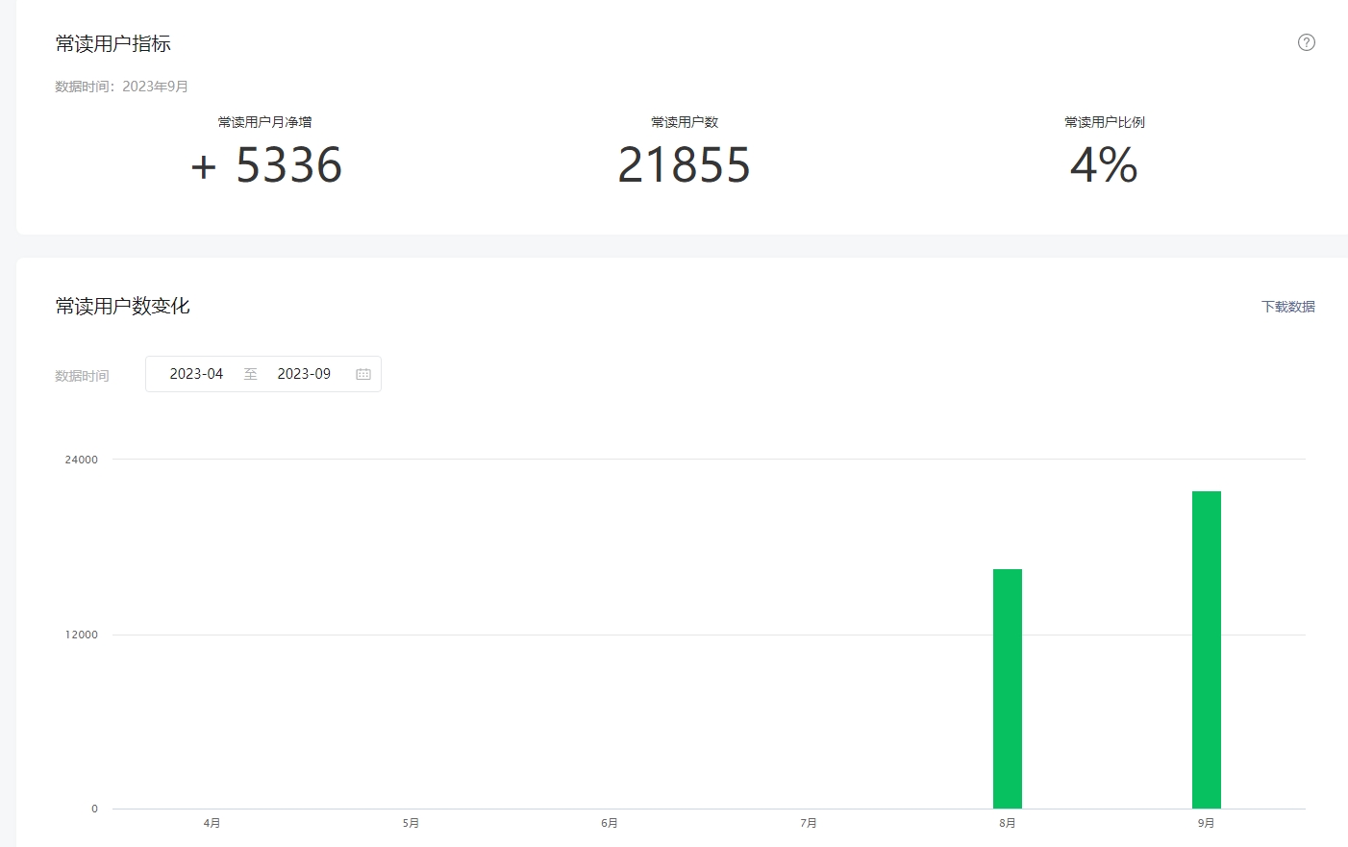Click the 9月 x-axis label
Screen dimensions: 1348x847
tap(1207, 823)
